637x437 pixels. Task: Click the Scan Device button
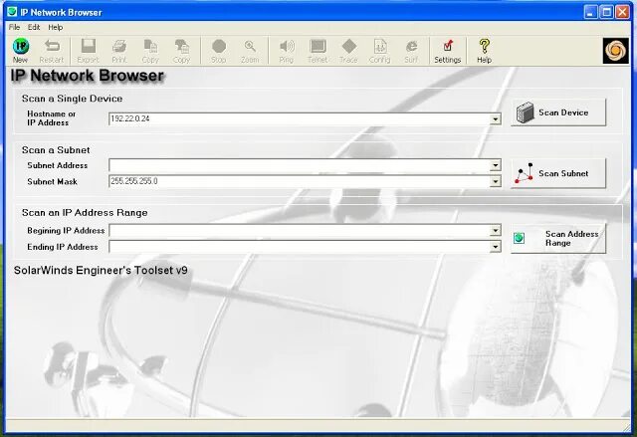[558, 112]
